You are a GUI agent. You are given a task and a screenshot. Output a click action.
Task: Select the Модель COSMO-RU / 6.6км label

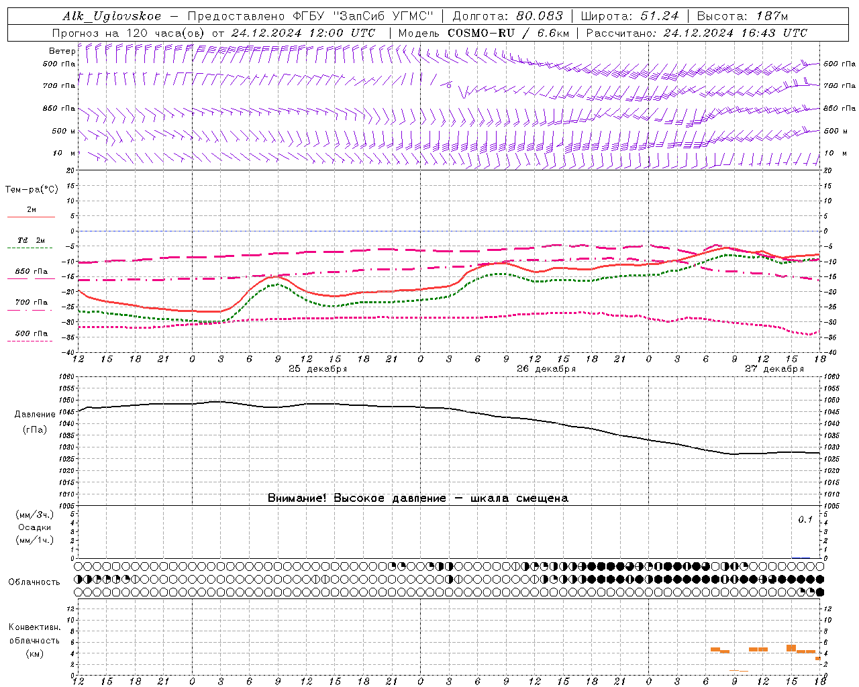[484, 33]
